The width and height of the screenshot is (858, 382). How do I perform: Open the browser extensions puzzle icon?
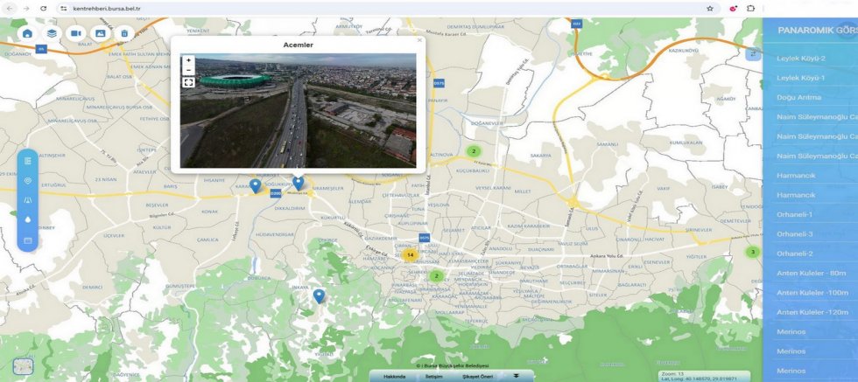pyautogui.click(x=750, y=8)
